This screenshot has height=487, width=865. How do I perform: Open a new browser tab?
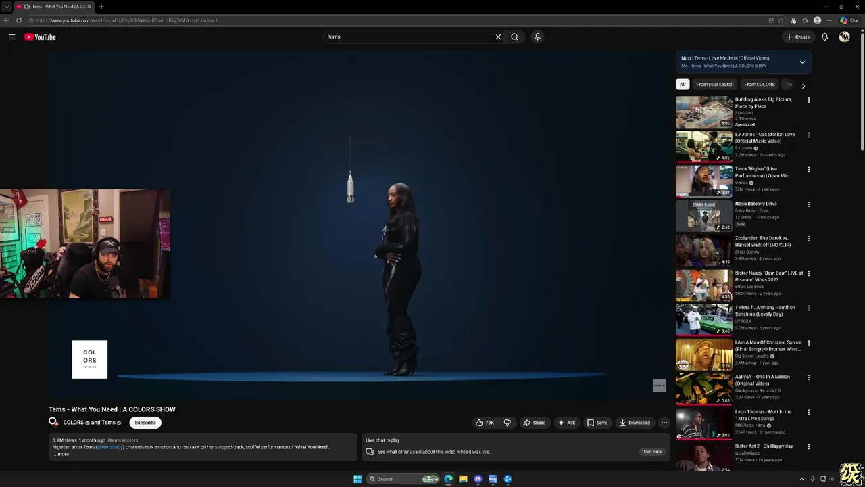coord(101,7)
